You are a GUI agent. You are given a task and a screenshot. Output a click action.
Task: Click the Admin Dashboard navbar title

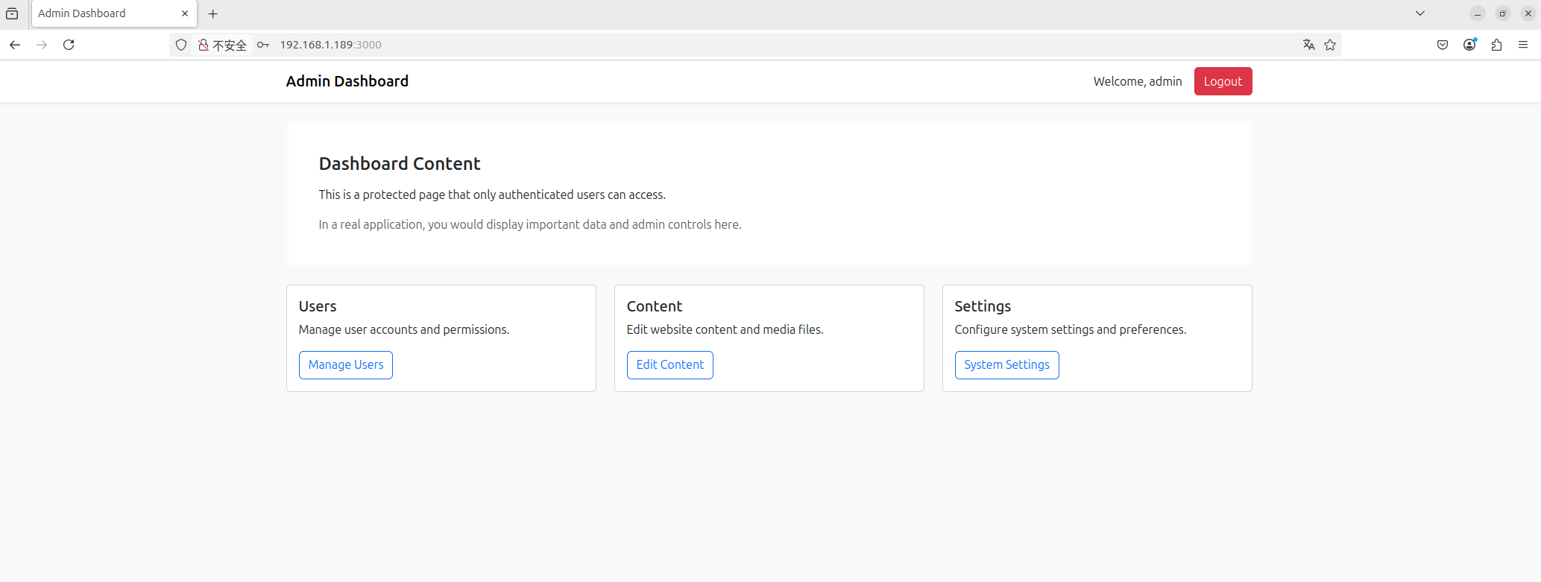[347, 81]
